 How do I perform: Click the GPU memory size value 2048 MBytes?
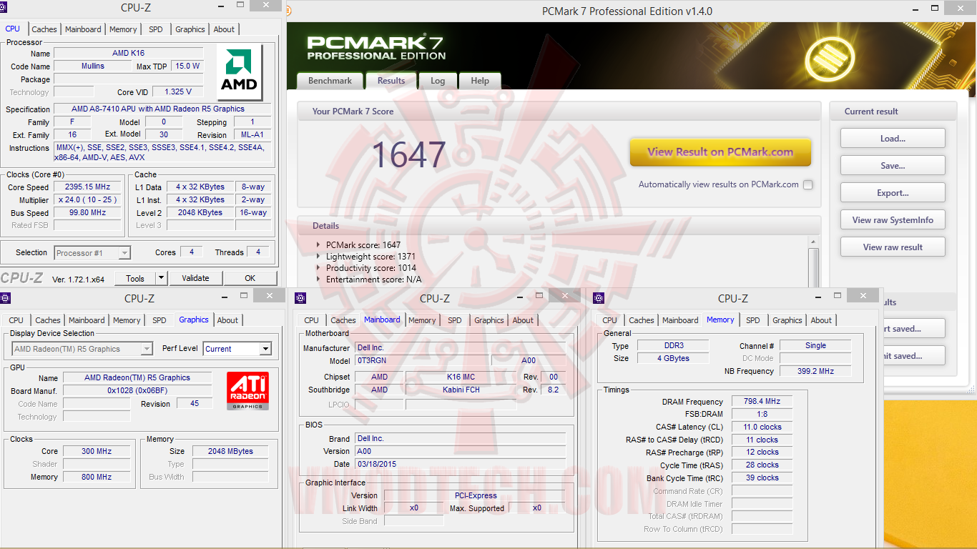point(230,451)
